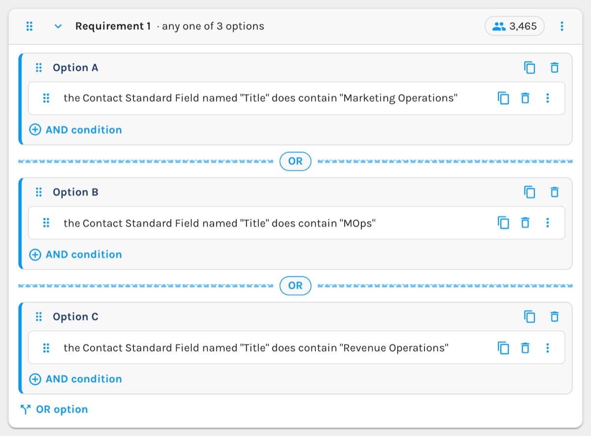Delete Option A group
Viewport: 591px width, 436px height.
(x=555, y=67)
